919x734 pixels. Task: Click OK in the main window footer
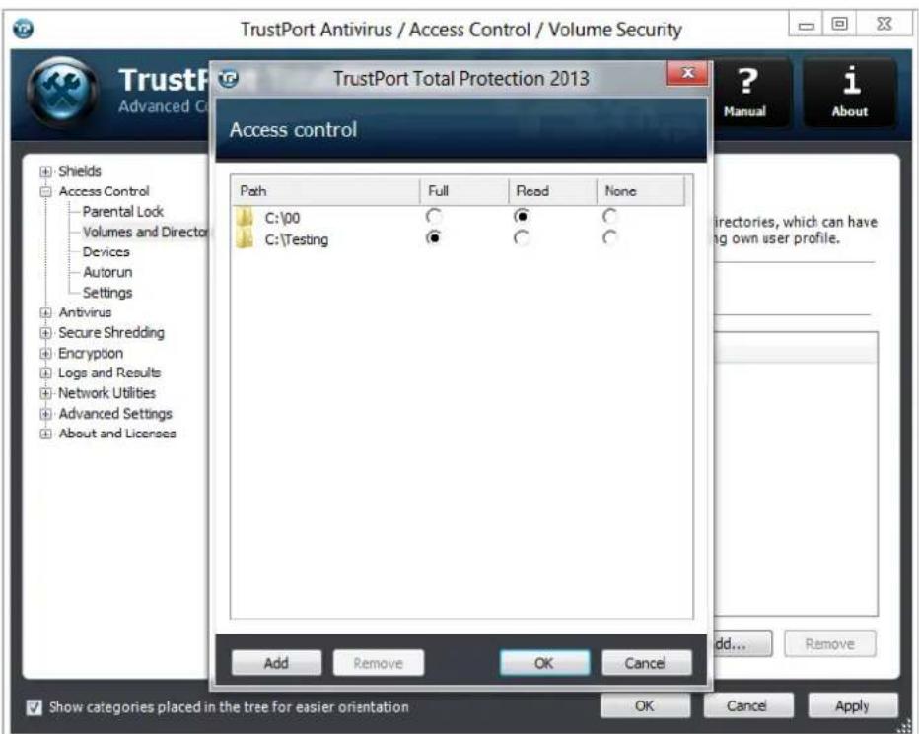pos(645,705)
